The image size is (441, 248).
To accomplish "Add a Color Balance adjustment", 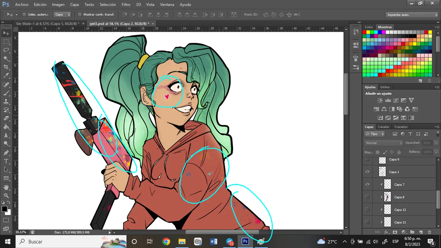I will click(384, 109).
